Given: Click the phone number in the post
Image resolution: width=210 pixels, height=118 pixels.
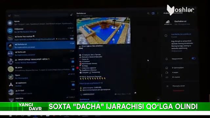Looking at the screenshot, I should point(88,94).
